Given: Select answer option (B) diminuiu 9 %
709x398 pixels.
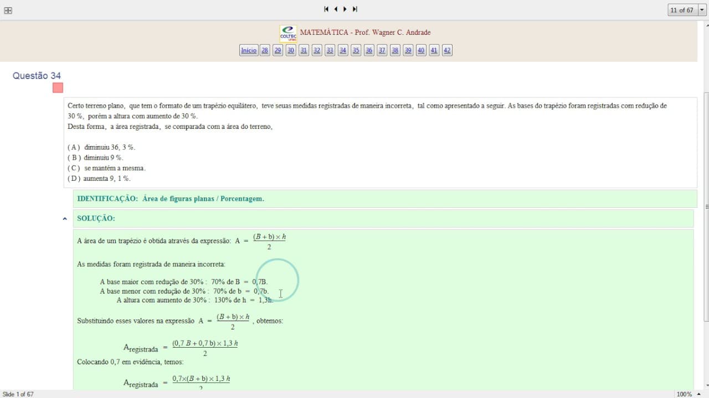Looking at the screenshot, I should tap(95, 158).
